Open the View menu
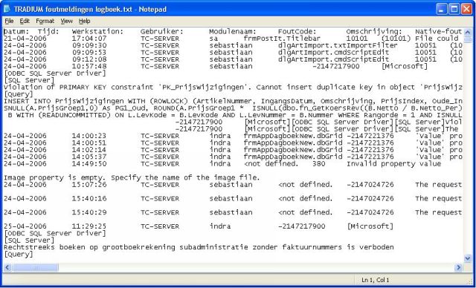 [66, 22]
